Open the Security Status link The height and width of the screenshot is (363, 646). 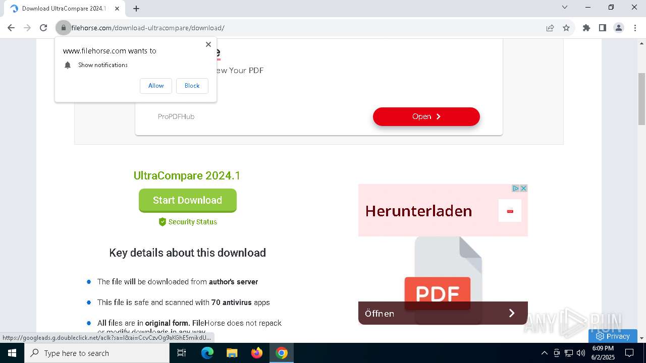pyautogui.click(x=193, y=222)
